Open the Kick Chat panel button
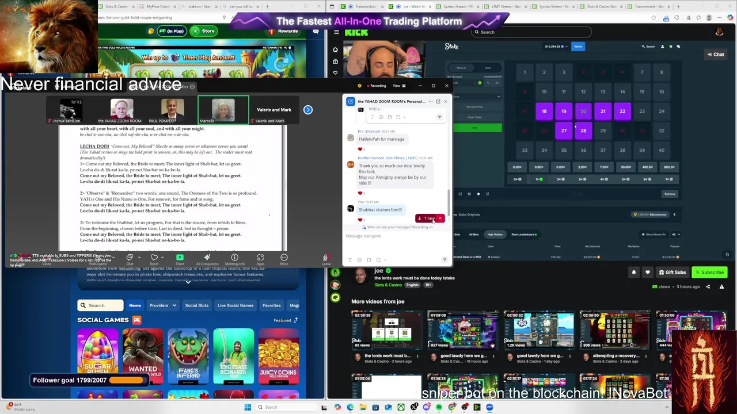Viewport: 737px width, 414px height. [x=716, y=55]
